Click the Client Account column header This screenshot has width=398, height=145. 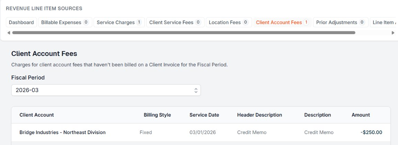tap(37, 115)
